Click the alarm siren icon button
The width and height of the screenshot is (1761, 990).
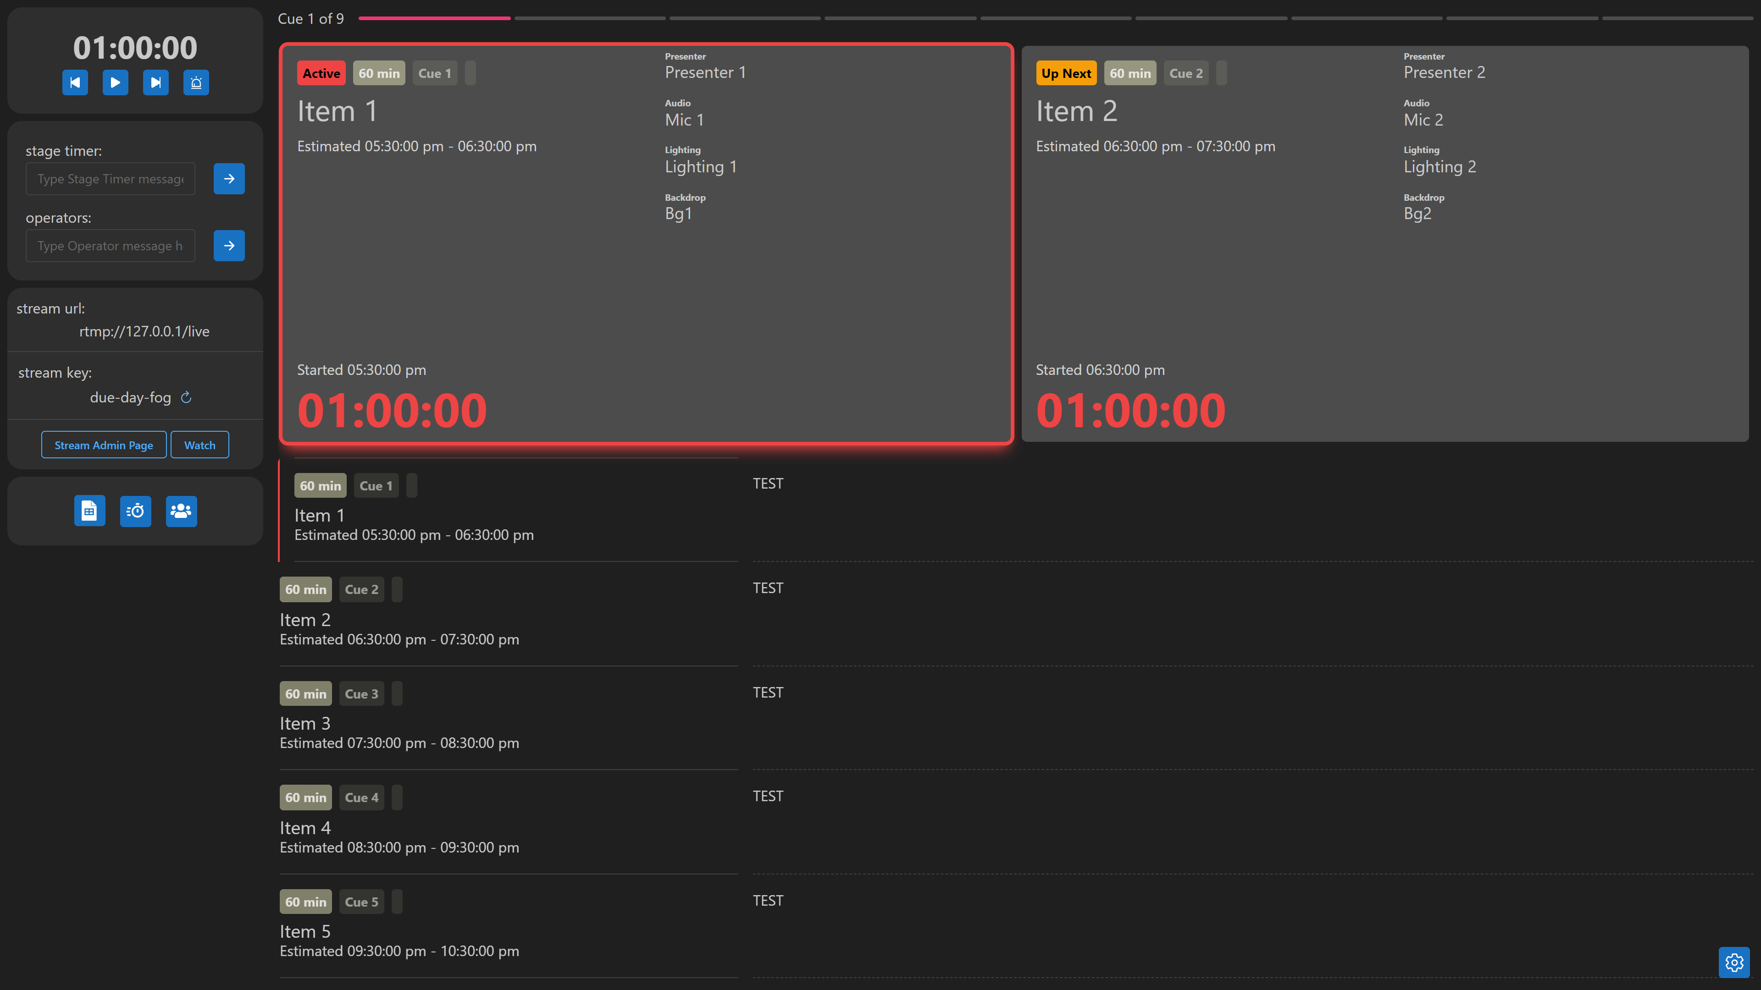coord(196,82)
